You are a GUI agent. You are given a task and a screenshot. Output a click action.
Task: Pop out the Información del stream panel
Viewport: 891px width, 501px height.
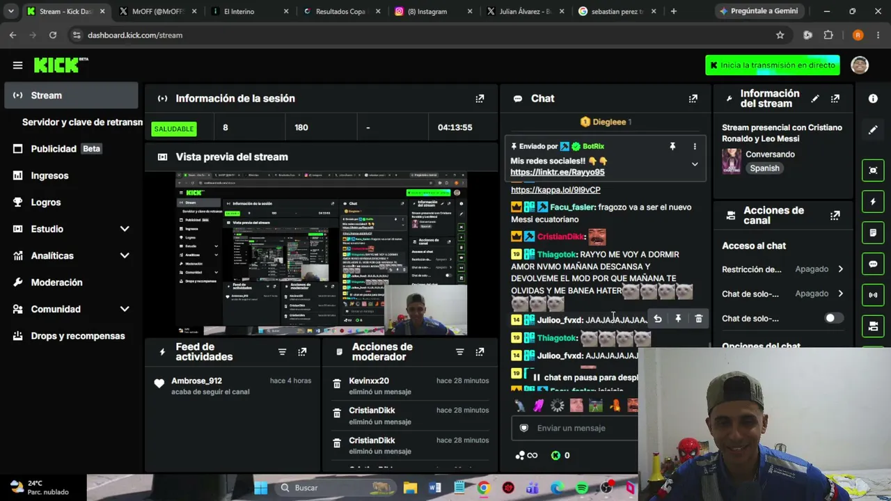click(835, 99)
